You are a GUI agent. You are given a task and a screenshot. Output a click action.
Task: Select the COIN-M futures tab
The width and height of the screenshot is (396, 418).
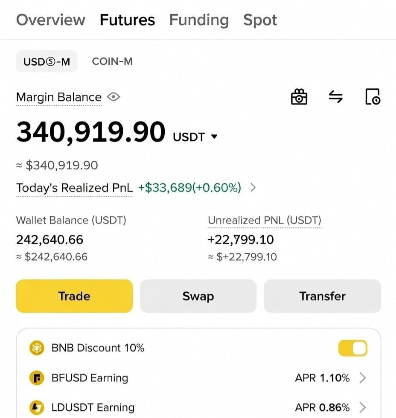[112, 61]
